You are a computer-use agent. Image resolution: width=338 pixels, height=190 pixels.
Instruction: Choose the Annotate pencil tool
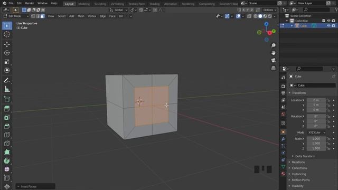point(7,81)
